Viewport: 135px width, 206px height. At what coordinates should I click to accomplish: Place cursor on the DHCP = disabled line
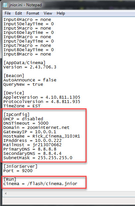23,119
